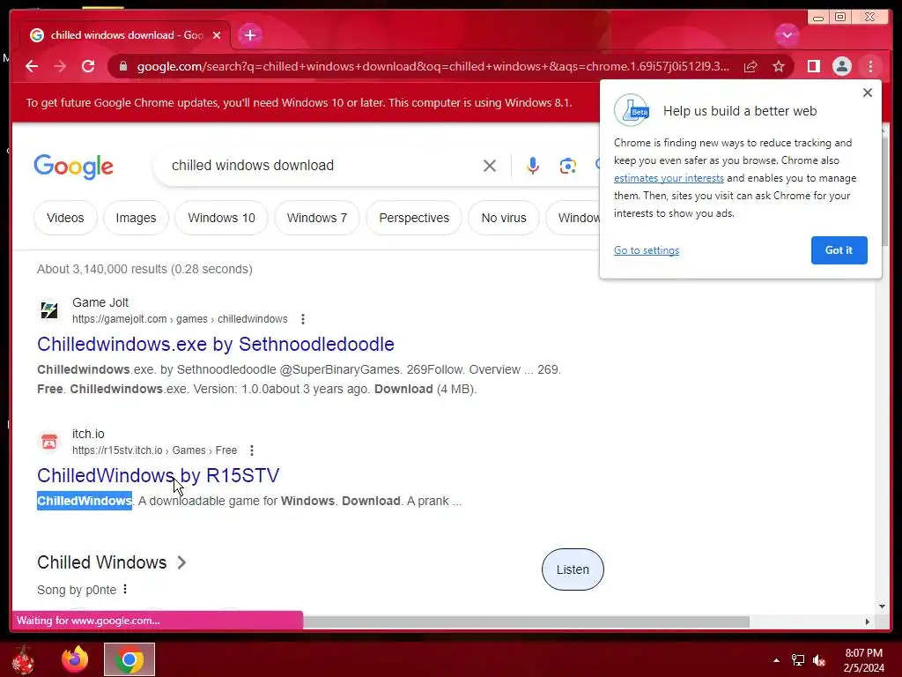Click About 3,140,000 results text
Viewport: 902px width, 677px height.
pos(144,269)
